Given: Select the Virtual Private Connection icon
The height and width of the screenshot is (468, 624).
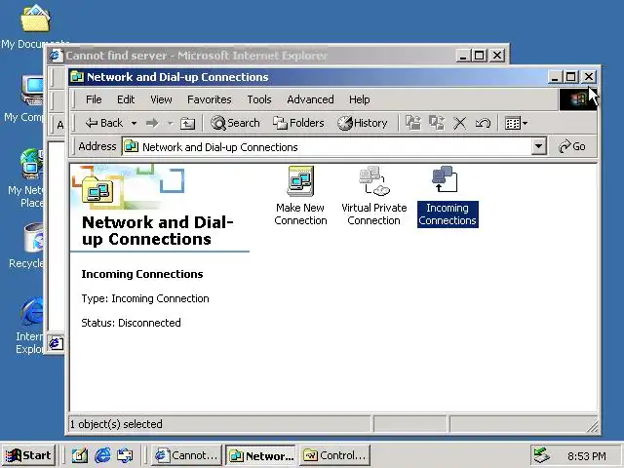Looking at the screenshot, I should (x=374, y=196).
